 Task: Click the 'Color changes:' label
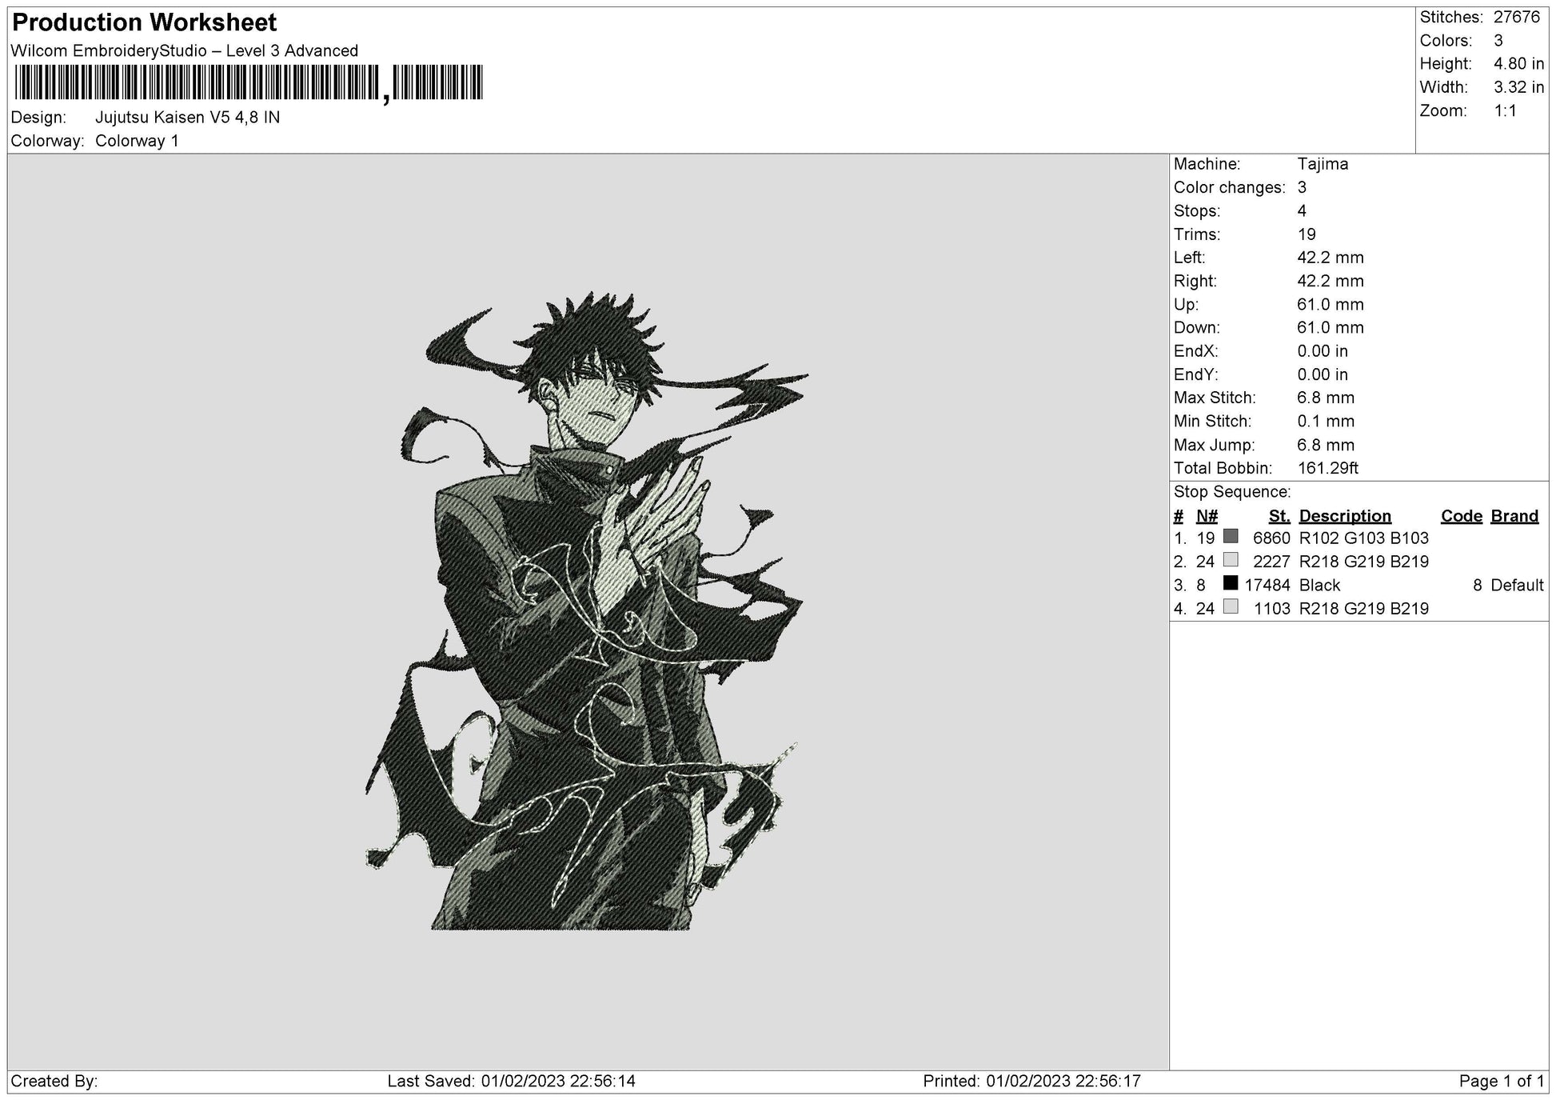click(1229, 188)
